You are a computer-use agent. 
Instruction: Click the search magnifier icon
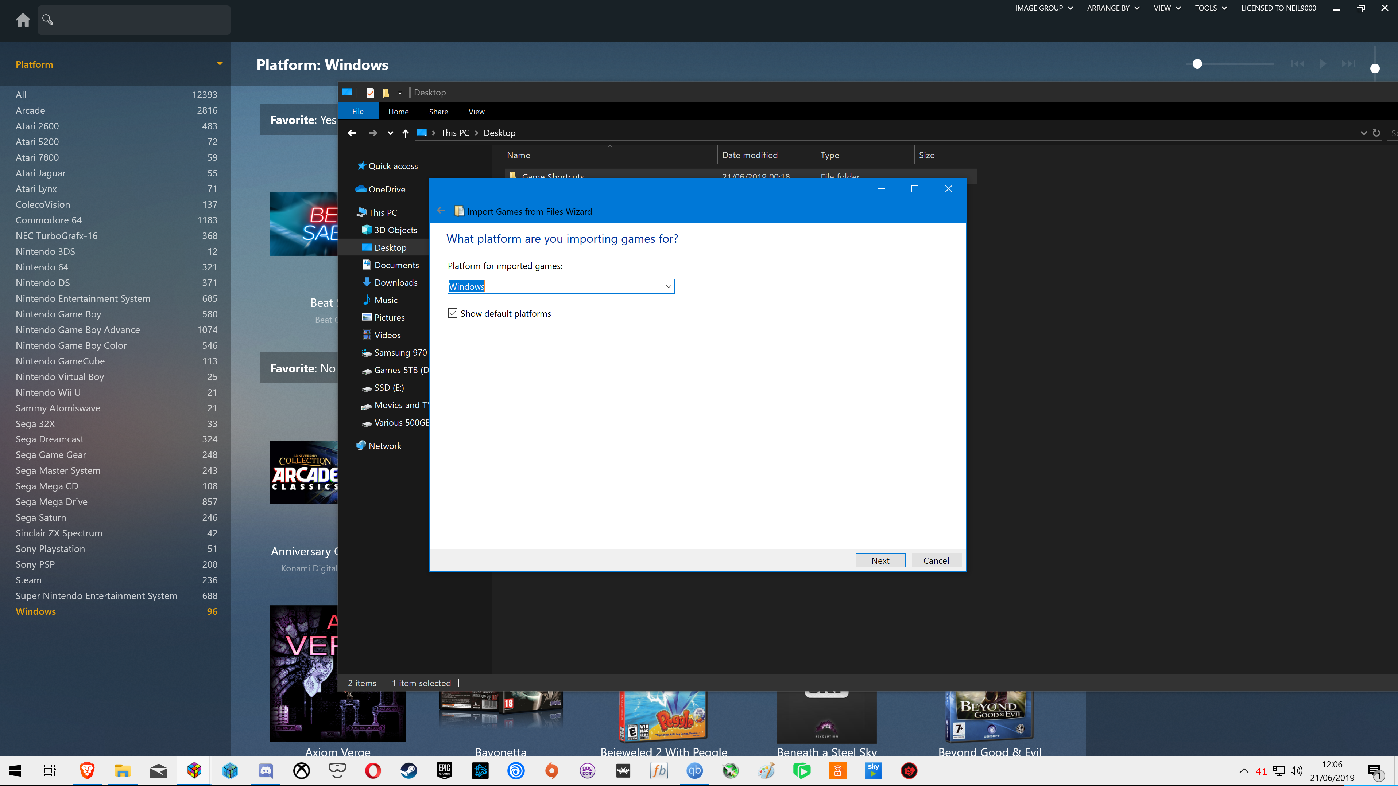48,20
